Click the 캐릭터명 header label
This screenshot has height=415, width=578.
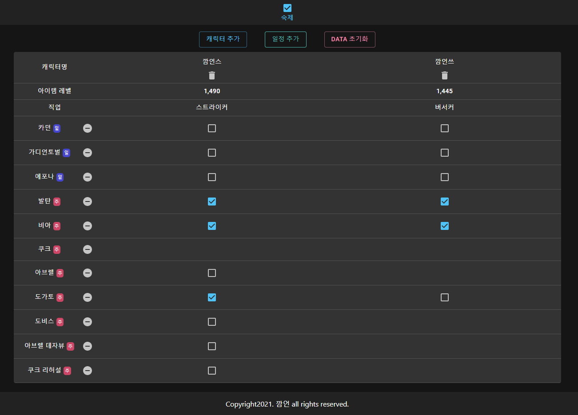click(55, 67)
